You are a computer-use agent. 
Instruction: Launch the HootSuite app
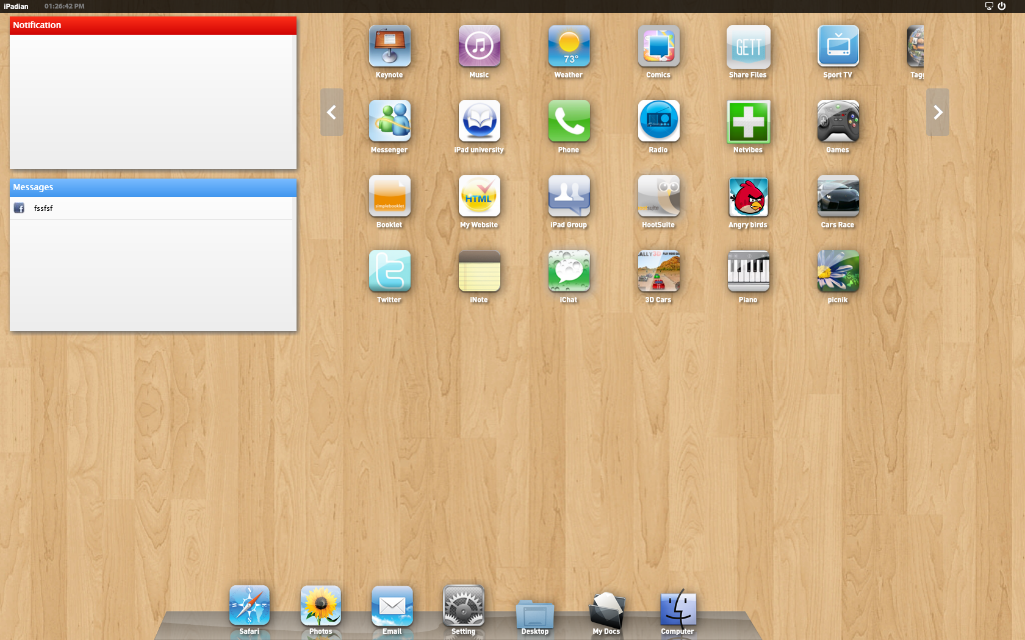(x=658, y=196)
